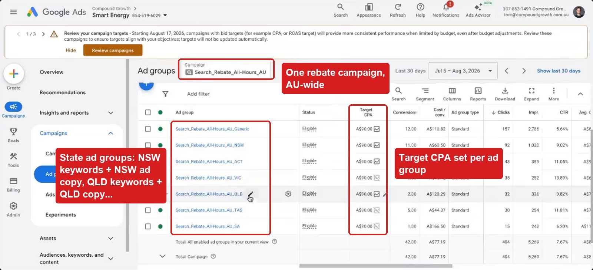Edit the QLD ad group name pencil
The height and width of the screenshot is (270, 593).
pyautogui.click(x=251, y=194)
